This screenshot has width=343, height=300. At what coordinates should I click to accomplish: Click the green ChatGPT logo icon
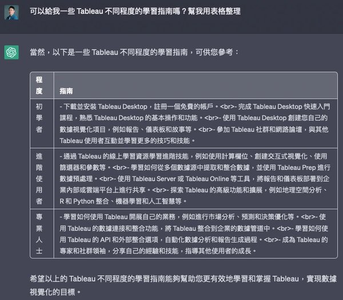pyautogui.click(x=11, y=52)
